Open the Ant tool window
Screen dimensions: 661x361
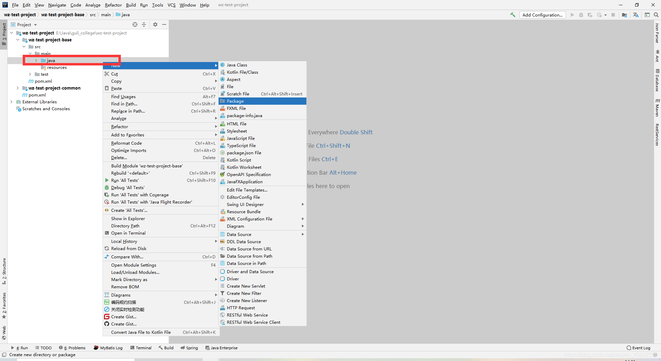pyautogui.click(x=657, y=56)
